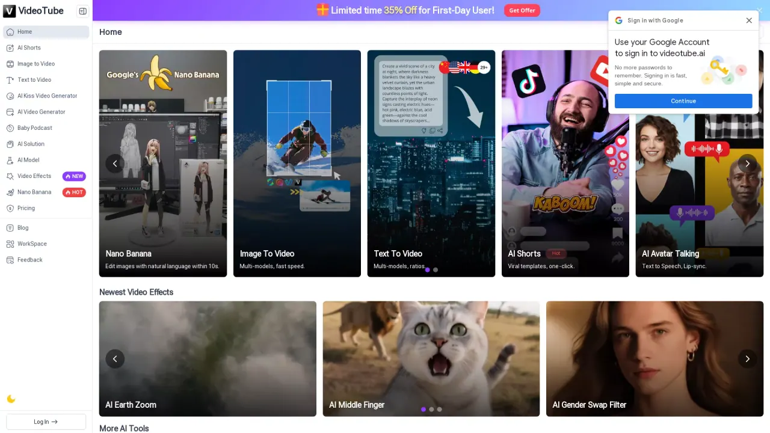Go to Home in the sidebar

46,32
